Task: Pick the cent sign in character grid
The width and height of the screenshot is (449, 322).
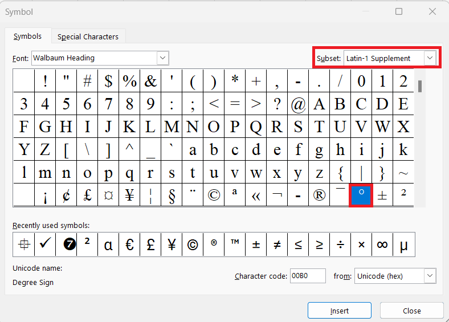Action: [66, 195]
